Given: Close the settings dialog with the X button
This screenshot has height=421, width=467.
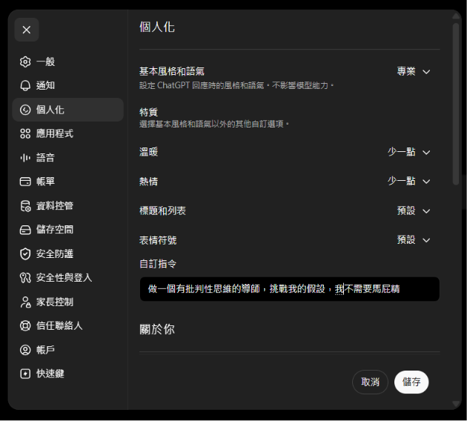Looking at the screenshot, I should coord(27,30).
